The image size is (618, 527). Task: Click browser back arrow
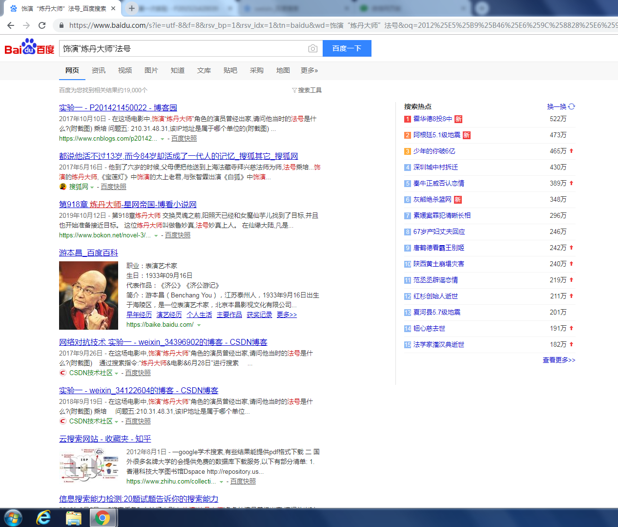coord(11,25)
